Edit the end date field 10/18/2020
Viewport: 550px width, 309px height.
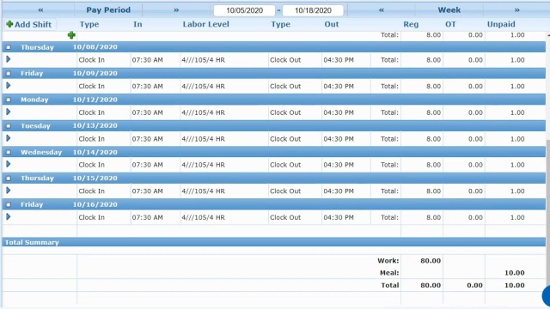click(x=313, y=10)
